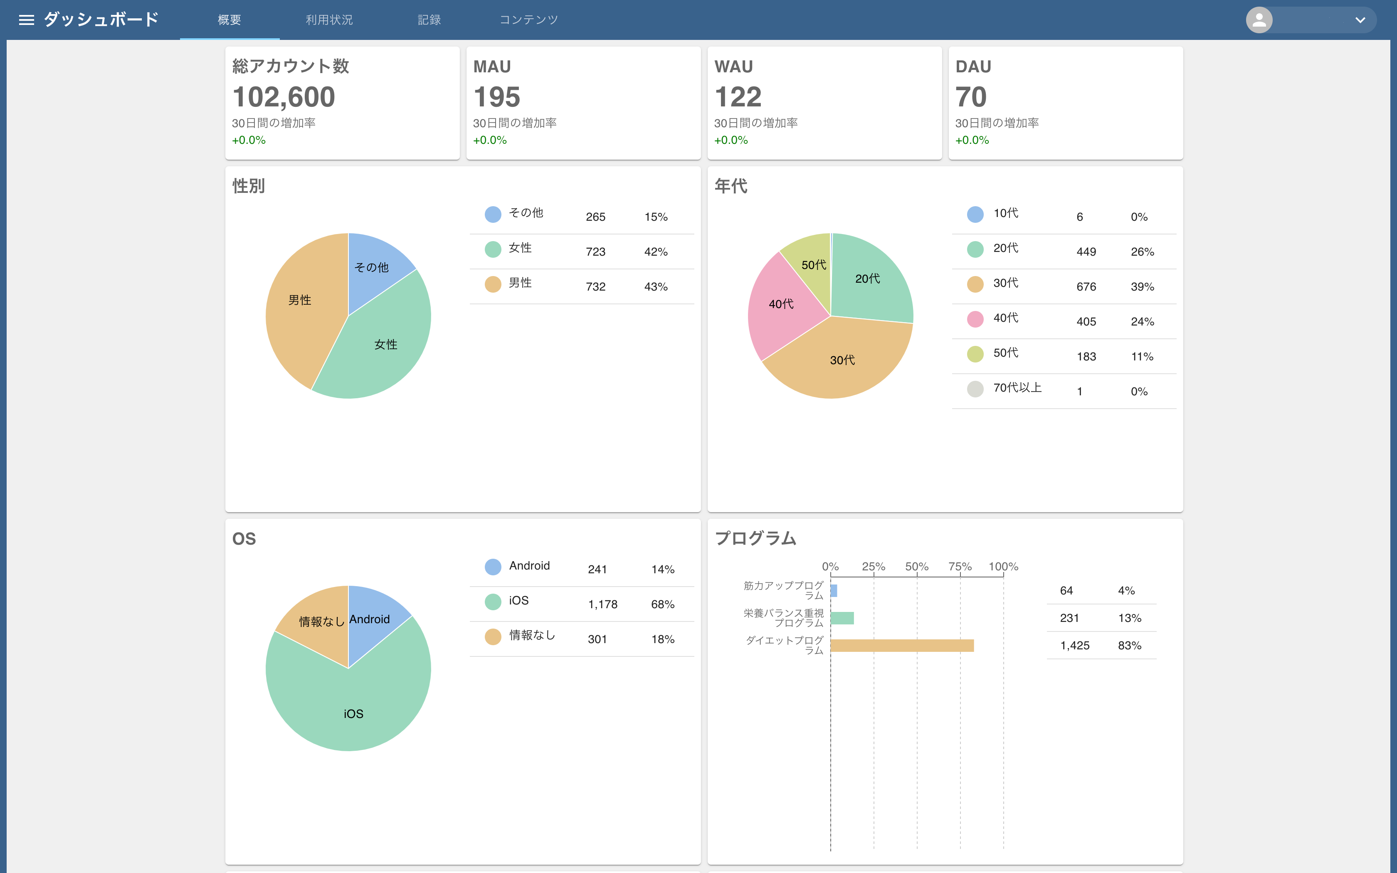Click the blue その他 legend circle
The height and width of the screenshot is (873, 1397).
(492, 215)
